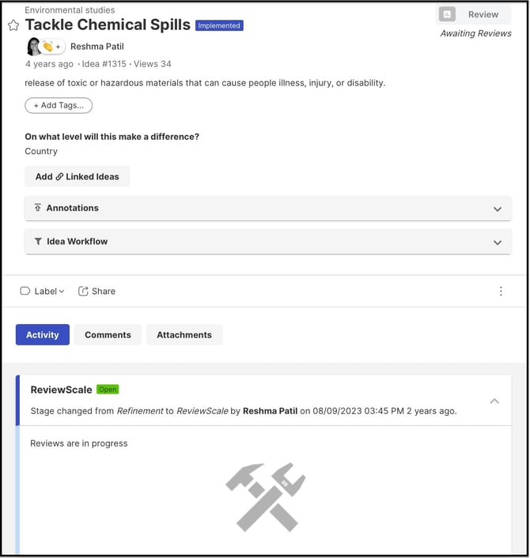The width and height of the screenshot is (530, 558).
Task: Switch to the Activity tab
Action: click(43, 335)
